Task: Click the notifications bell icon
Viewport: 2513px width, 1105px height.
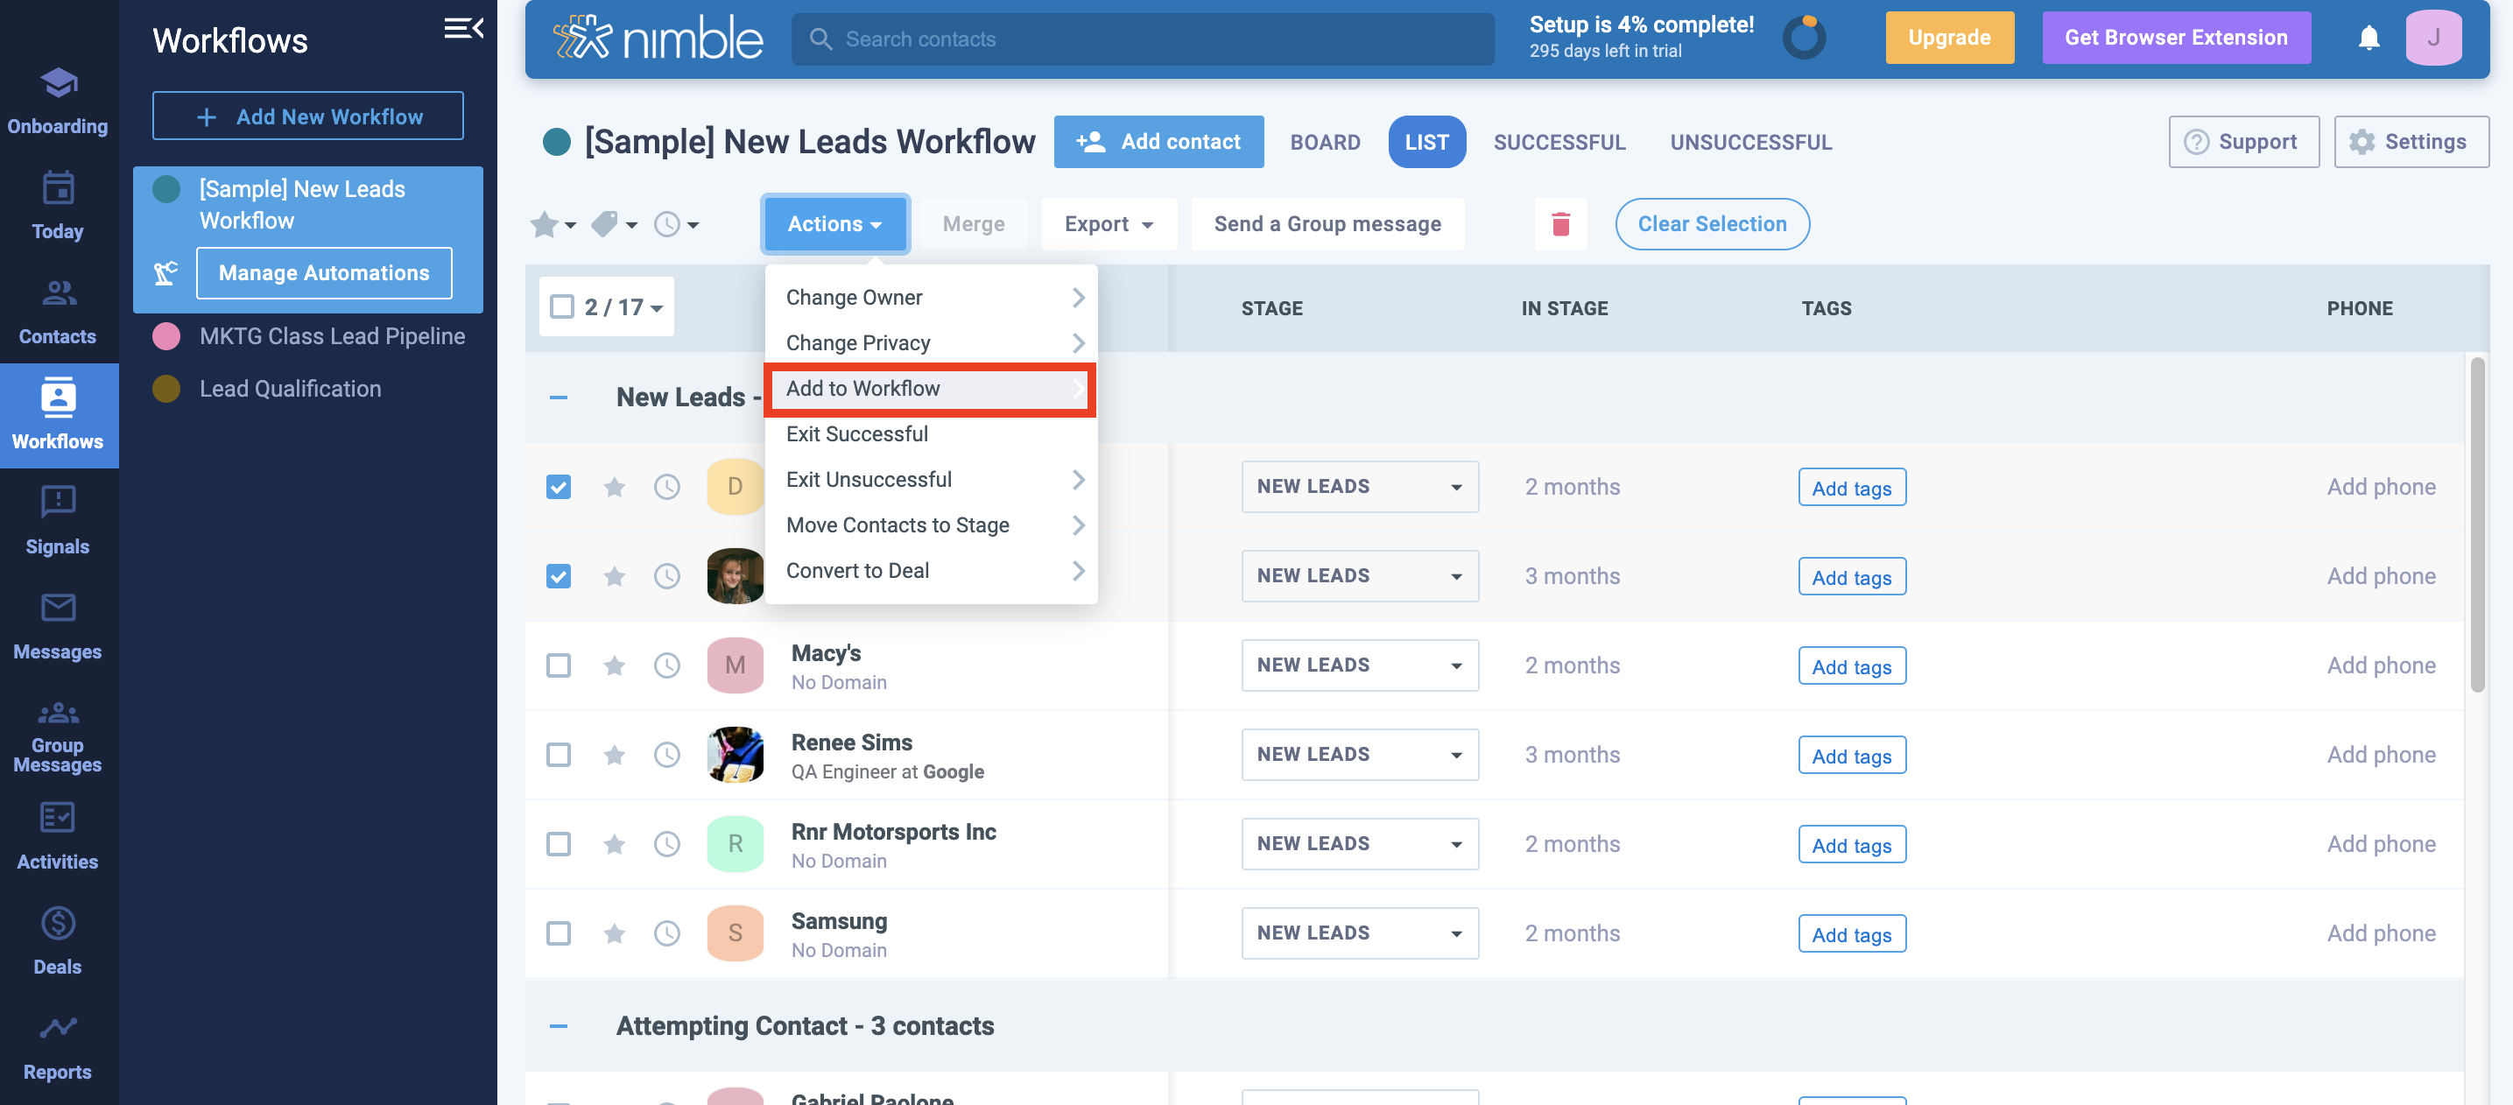Action: (2368, 38)
